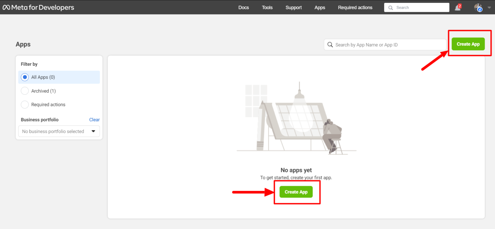Click the green Create App button at top right

pyautogui.click(x=468, y=44)
